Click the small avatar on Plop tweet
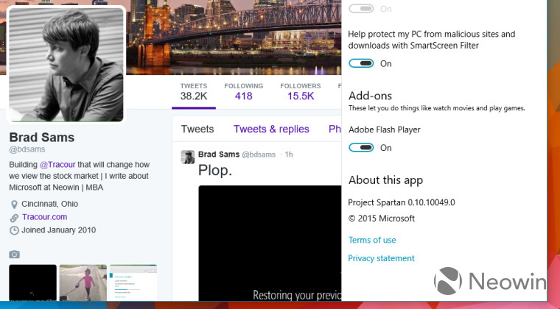Screen dimensions: 560x309 coord(187,157)
